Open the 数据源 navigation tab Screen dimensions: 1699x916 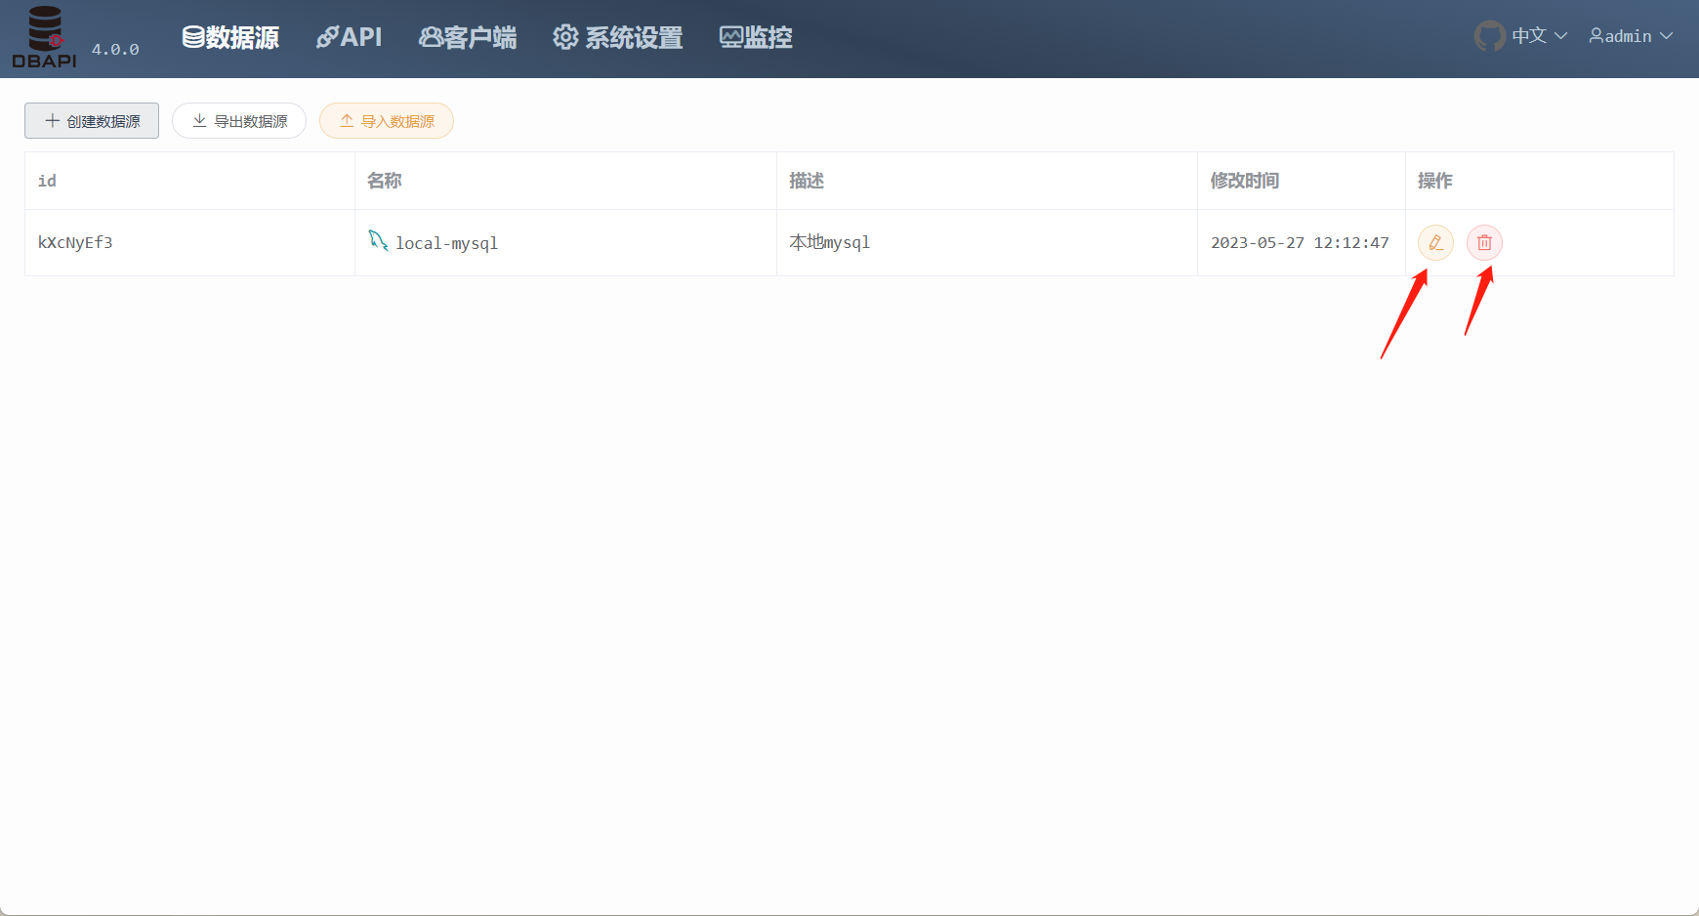(x=230, y=37)
